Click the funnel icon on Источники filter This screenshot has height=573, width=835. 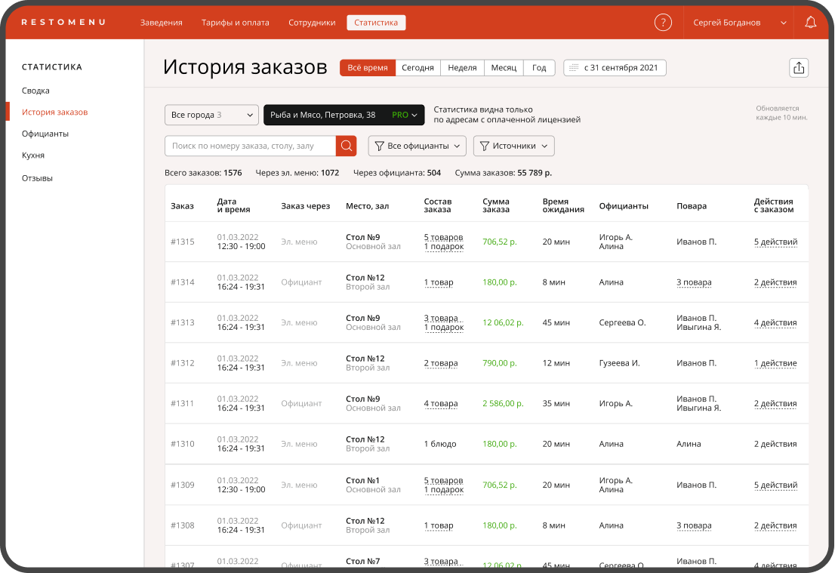click(x=483, y=146)
